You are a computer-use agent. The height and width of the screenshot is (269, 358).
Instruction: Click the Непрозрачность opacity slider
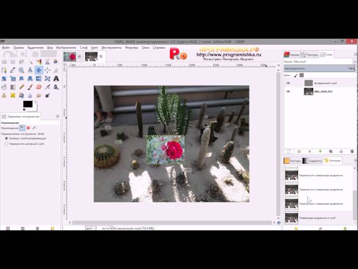tap(316, 68)
